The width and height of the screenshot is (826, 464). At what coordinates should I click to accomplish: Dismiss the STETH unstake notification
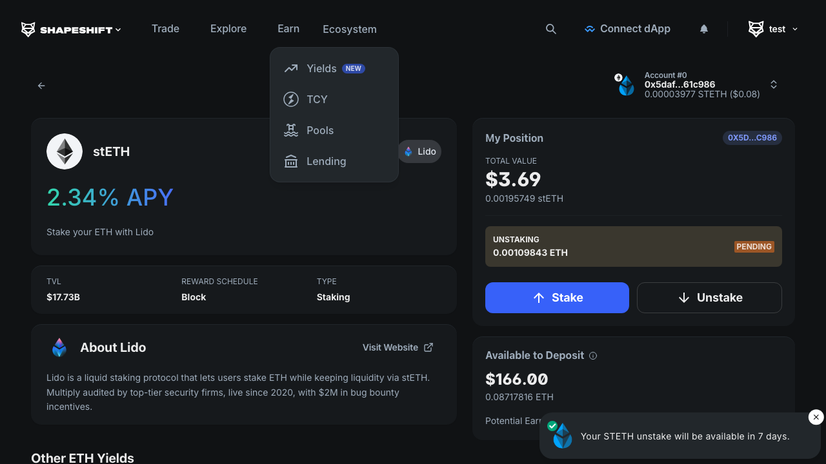(816, 418)
